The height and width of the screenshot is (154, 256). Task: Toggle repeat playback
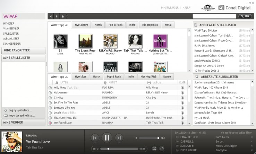(x=162, y=148)
